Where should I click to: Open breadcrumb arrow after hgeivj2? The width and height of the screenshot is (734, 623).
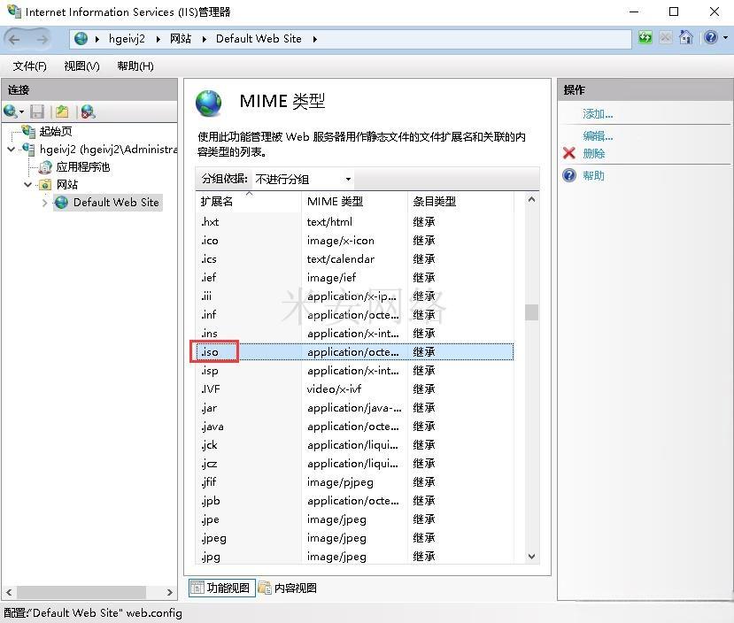click(158, 39)
